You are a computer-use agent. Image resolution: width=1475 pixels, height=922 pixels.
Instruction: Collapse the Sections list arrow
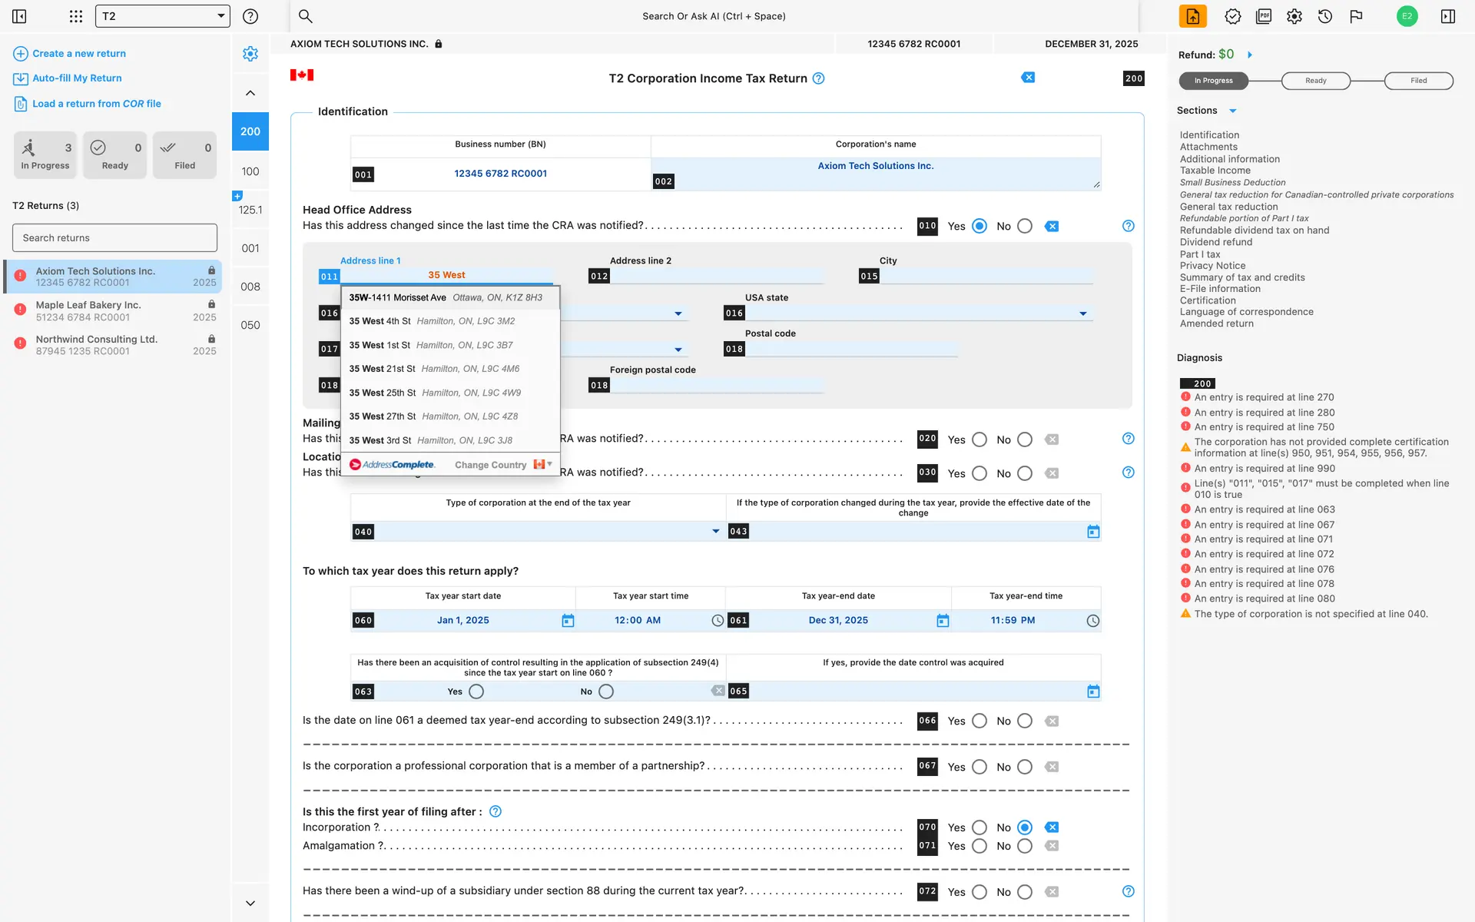[x=1233, y=111]
